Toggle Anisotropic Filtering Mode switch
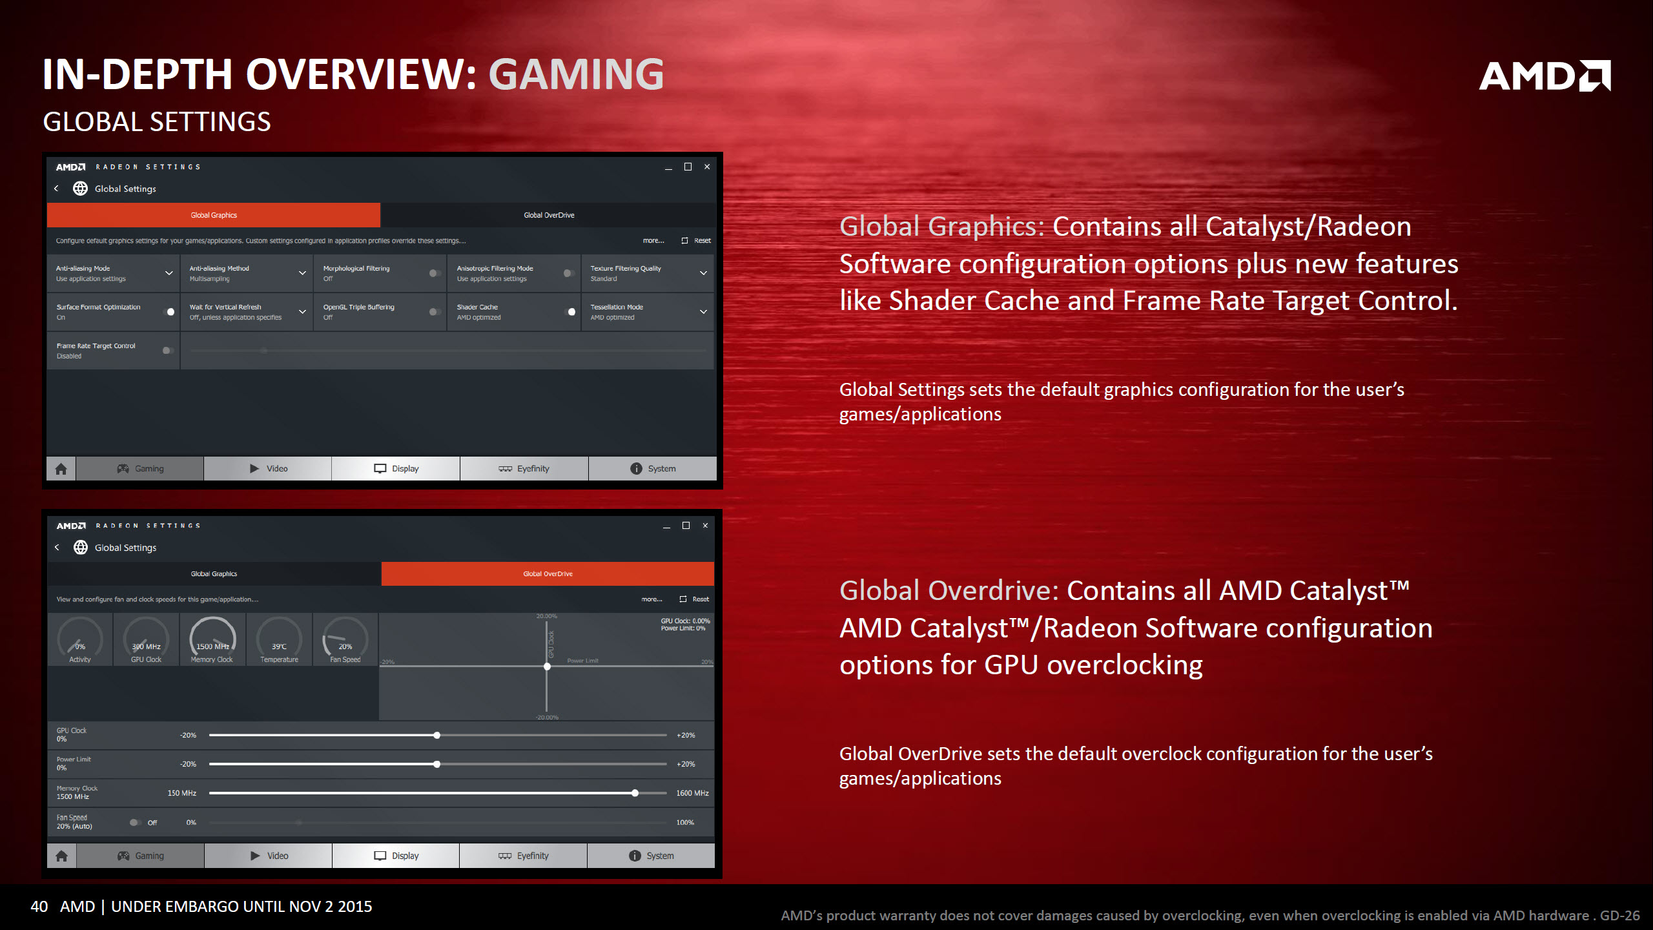 [x=569, y=273]
